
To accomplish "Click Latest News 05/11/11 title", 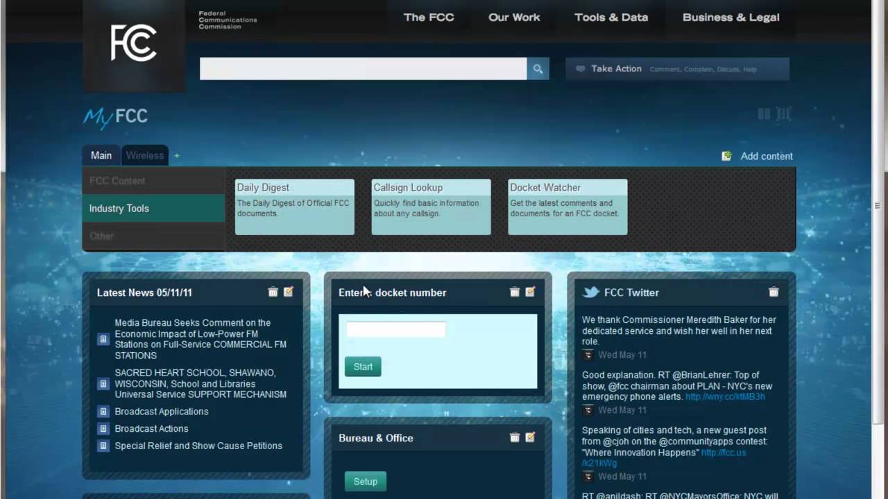I will 144,292.
